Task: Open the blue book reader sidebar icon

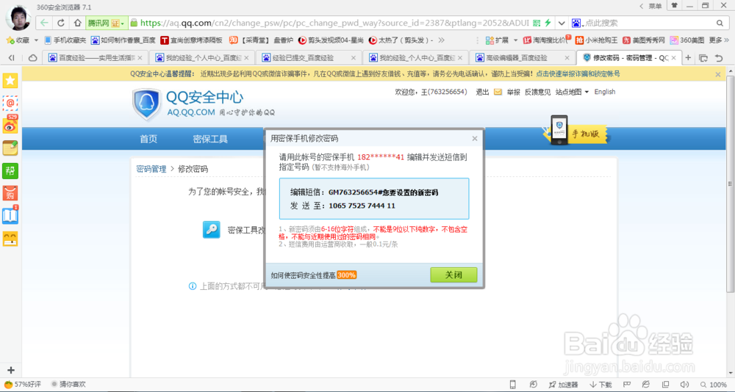Action: 10,215
